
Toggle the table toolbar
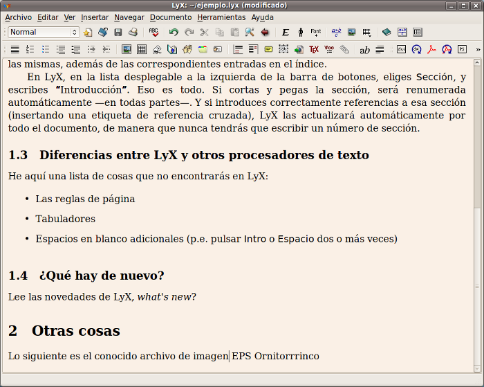pyautogui.click(x=418, y=32)
